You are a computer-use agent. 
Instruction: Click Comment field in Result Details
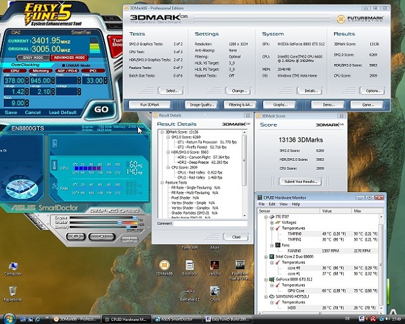click(210, 223)
